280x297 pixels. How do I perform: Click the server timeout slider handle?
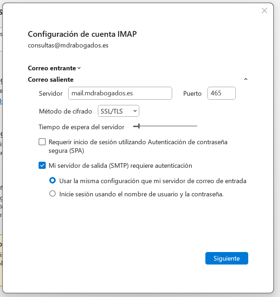click(139, 126)
